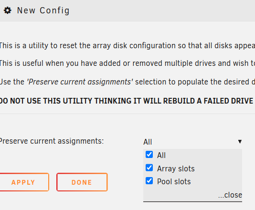Click the horizontal divider under warning text
The width and height of the screenshot is (255, 210).
(x=127, y=114)
